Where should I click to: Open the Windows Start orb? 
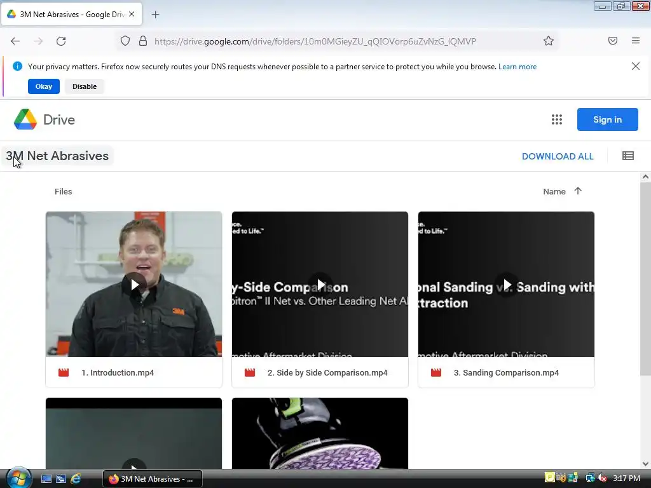click(18, 478)
